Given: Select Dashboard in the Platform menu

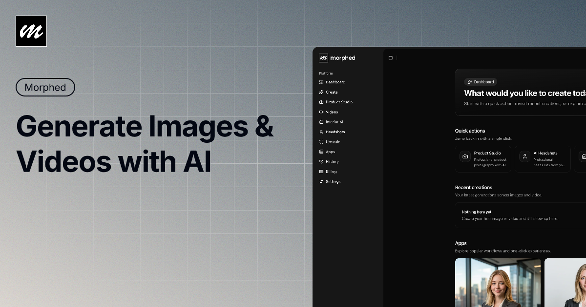Looking at the screenshot, I should 334,82.
